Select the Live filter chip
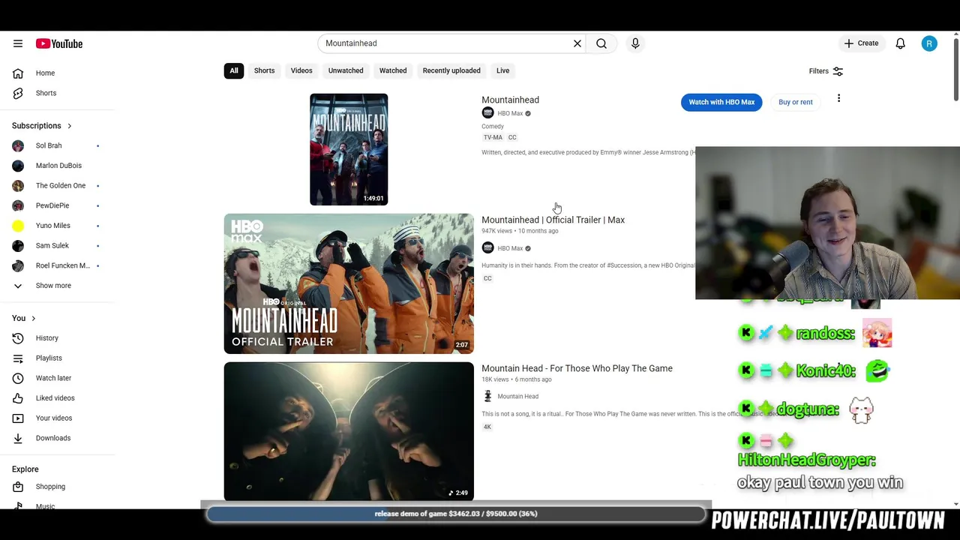The image size is (960, 540). pyautogui.click(x=502, y=70)
